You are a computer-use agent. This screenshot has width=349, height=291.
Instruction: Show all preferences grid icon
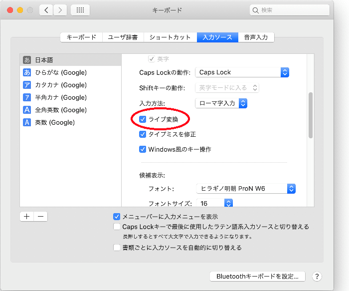tap(80, 10)
